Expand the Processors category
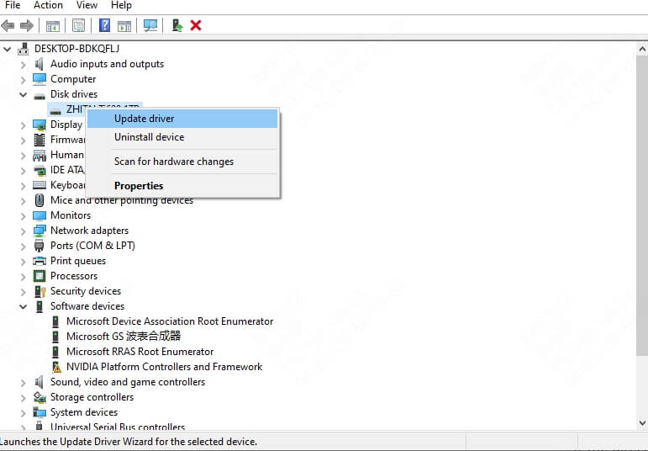Screen dimensions: 648x451 tap(24, 277)
